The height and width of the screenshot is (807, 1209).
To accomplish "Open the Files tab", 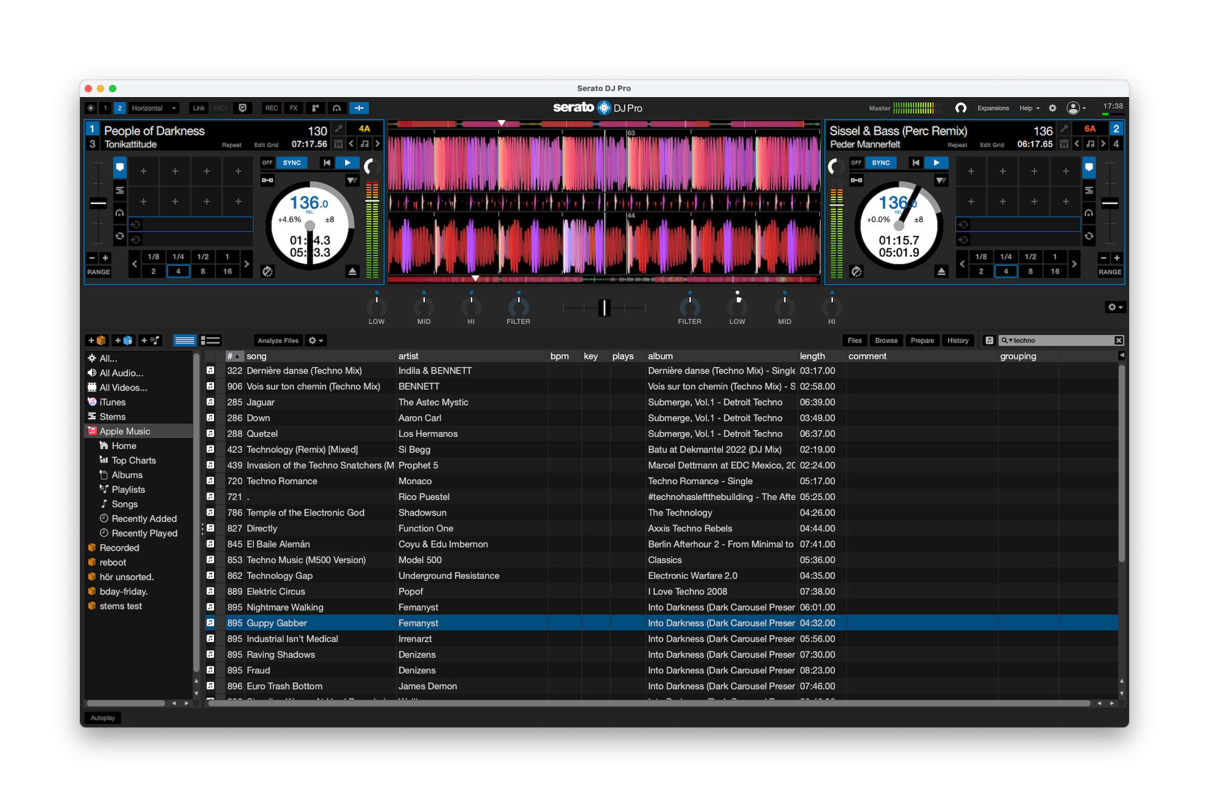I will [854, 341].
